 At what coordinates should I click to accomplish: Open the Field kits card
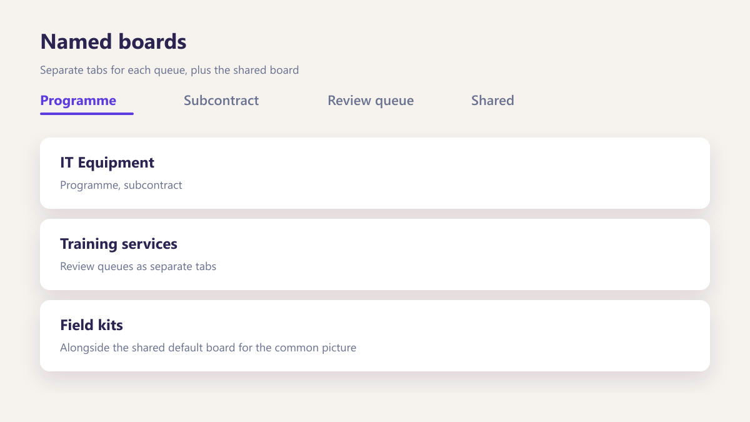(375, 336)
